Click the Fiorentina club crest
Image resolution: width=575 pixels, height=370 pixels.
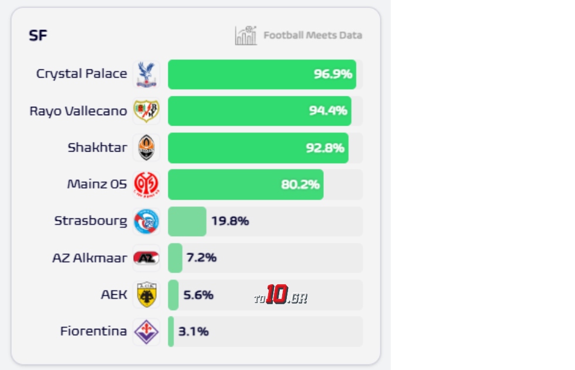click(146, 332)
